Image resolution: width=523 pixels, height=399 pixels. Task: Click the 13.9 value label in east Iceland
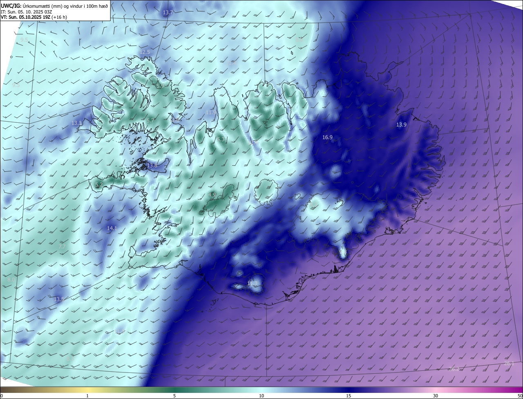(401, 124)
